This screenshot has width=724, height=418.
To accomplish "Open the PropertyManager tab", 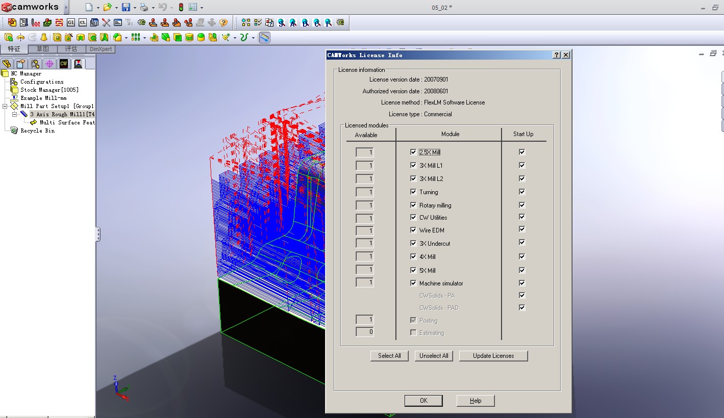I will [21, 64].
